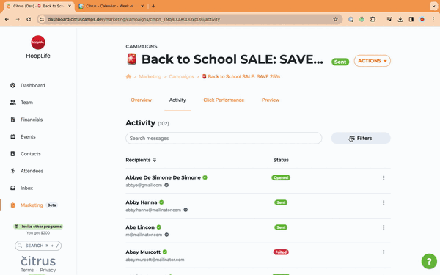The image size is (440, 275).
Task: Sort by Recipients column arrow
Action: [155, 160]
